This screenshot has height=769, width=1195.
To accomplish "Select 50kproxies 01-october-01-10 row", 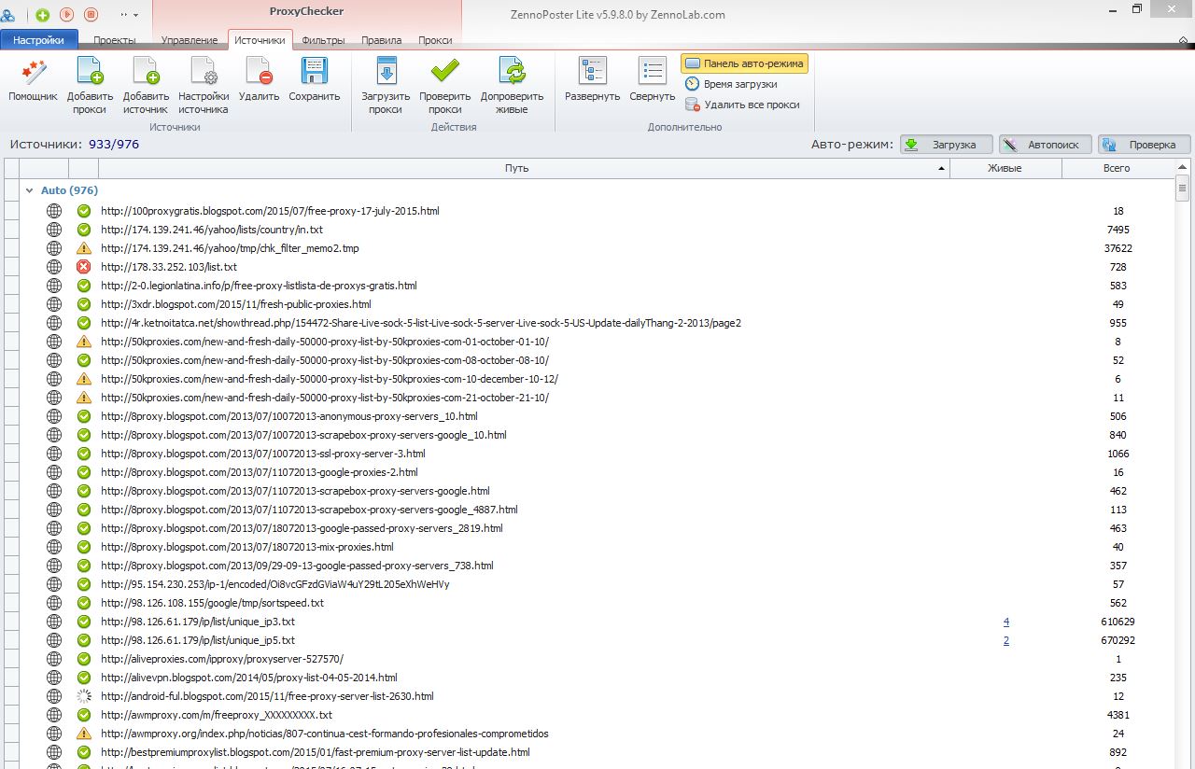I will point(597,342).
